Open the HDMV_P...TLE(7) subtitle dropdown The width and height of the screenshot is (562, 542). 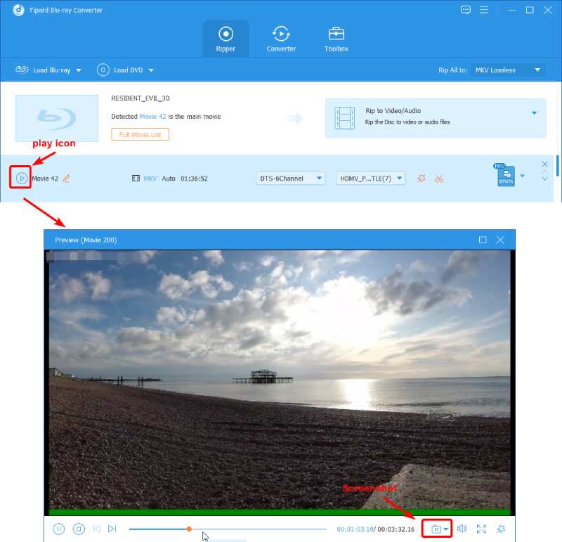[x=371, y=179]
